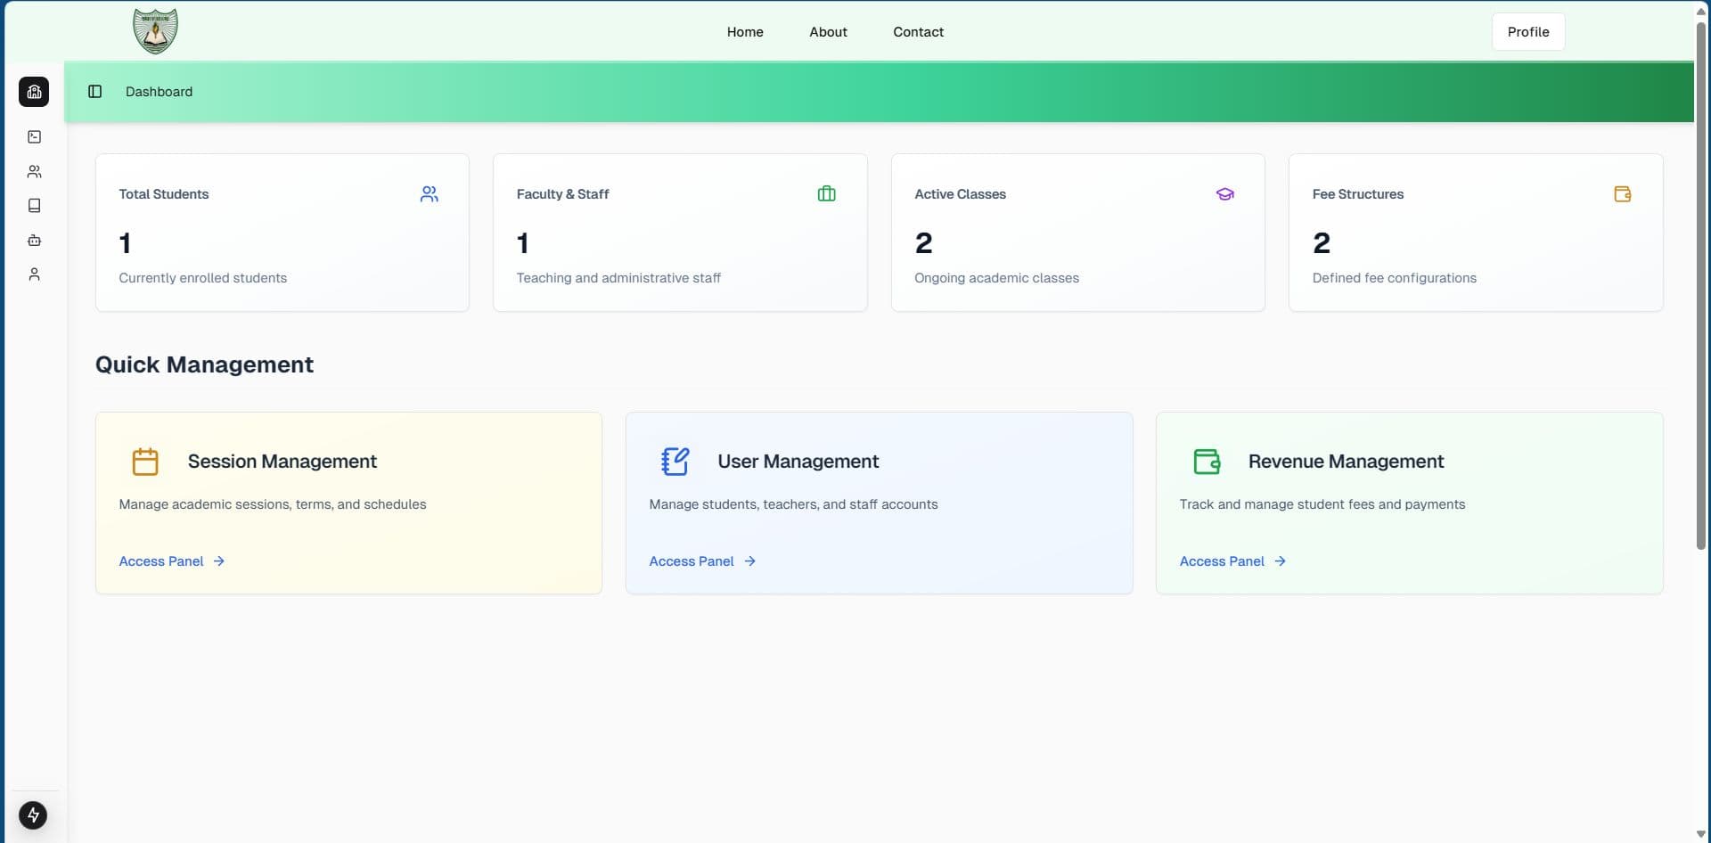Click the Active Classes count value
The image size is (1711, 843).
923,242
